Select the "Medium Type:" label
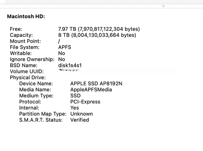 36,96
